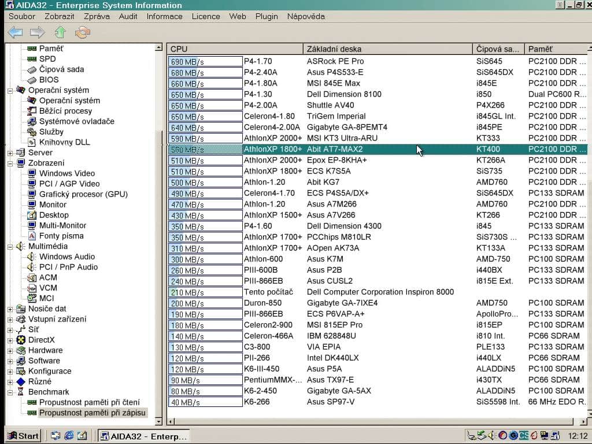592x444 pixels.
Task: Click the Benchmark hourglass icon
Action: click(21, 392)
